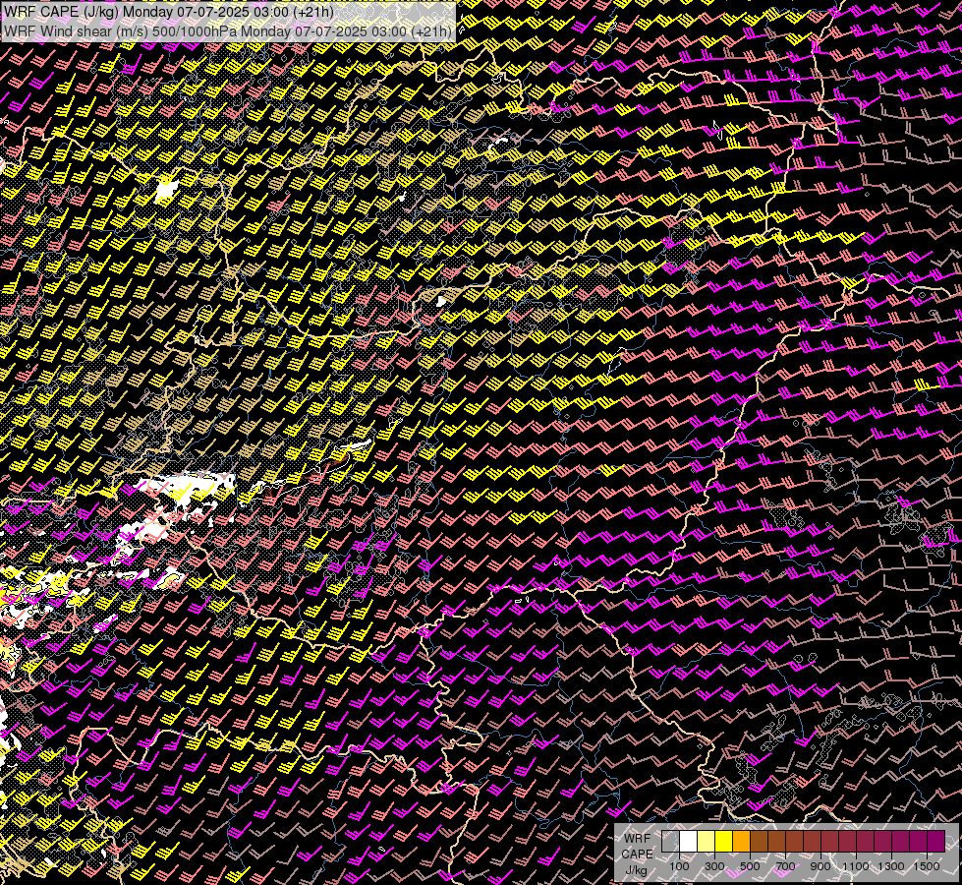
Task: Click the 700 legend label
Action: tap(785, 866)
